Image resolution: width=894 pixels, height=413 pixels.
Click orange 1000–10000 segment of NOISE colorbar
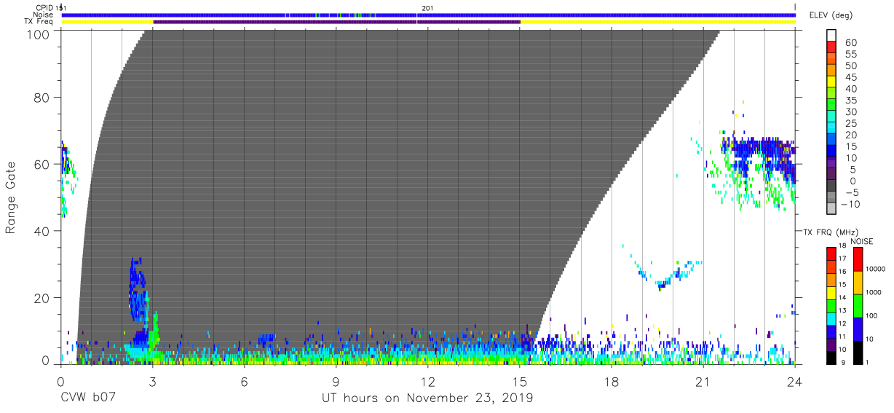click(x=857, y=283)
